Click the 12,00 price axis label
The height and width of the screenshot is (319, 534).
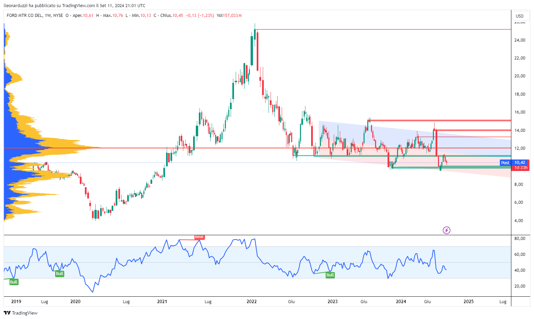click(x=520, y=148)
